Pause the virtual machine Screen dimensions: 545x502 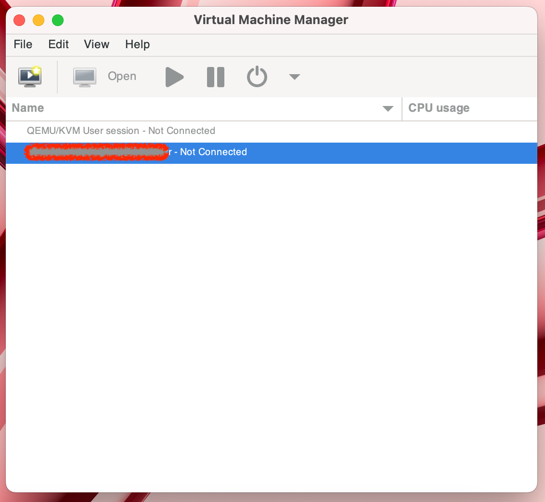(x=216, y=77)
